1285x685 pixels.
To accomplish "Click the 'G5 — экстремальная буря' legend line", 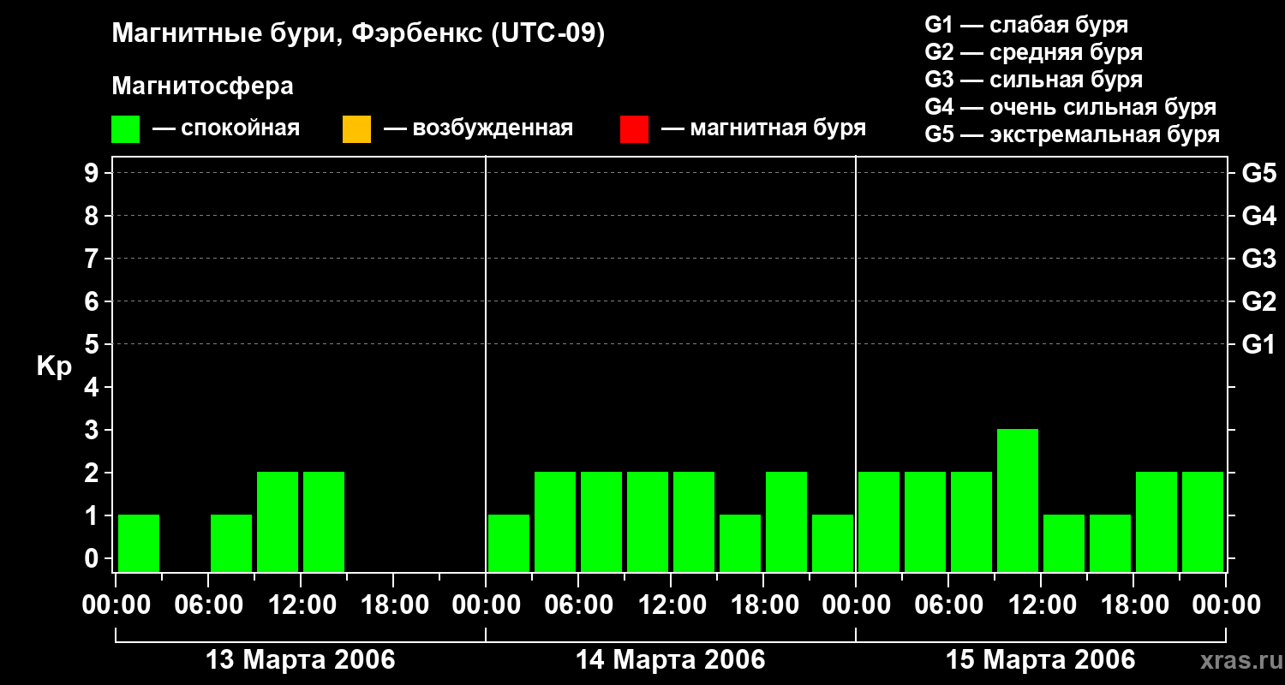I will point(1073,134).
